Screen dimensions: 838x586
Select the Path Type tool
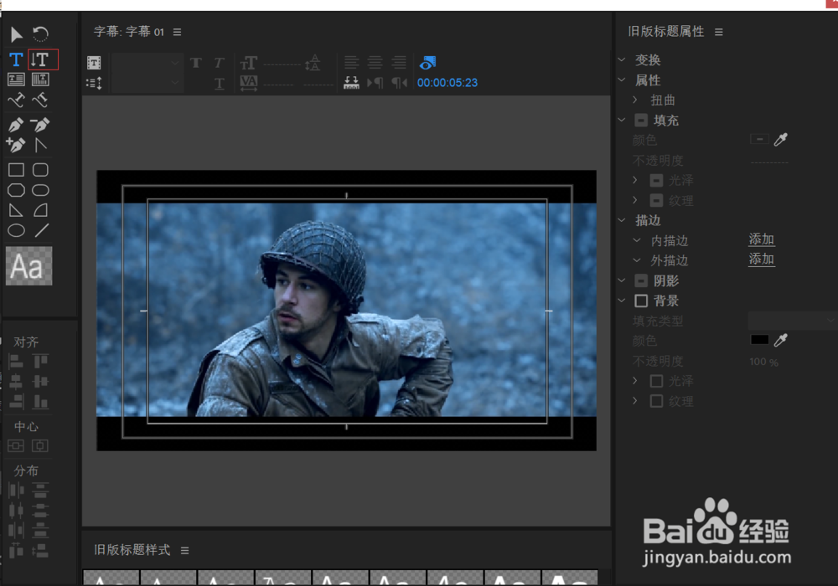16,100
